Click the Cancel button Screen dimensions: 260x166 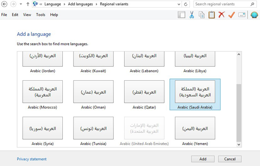click(230, 159)
